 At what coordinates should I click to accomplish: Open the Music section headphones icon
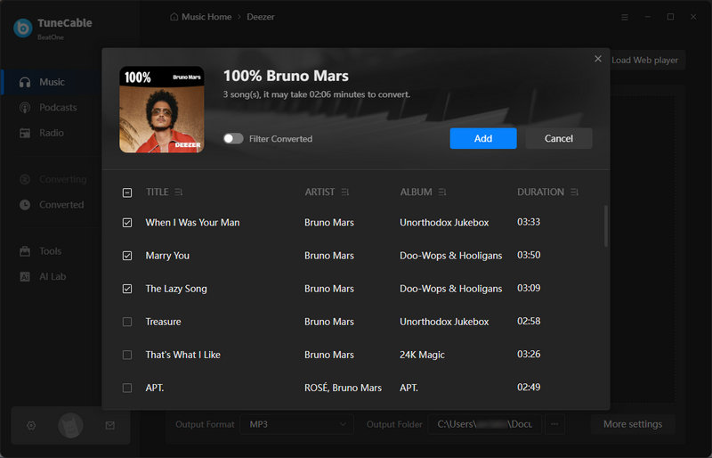coord(25,82)
